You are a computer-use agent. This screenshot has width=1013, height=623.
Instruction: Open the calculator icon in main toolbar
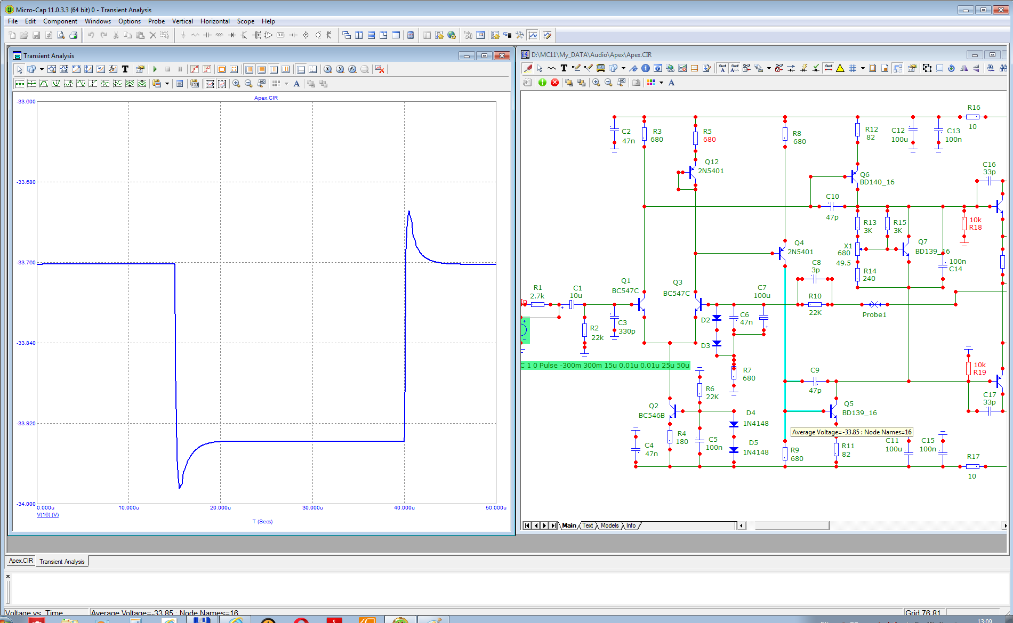(x=411, y=35)
